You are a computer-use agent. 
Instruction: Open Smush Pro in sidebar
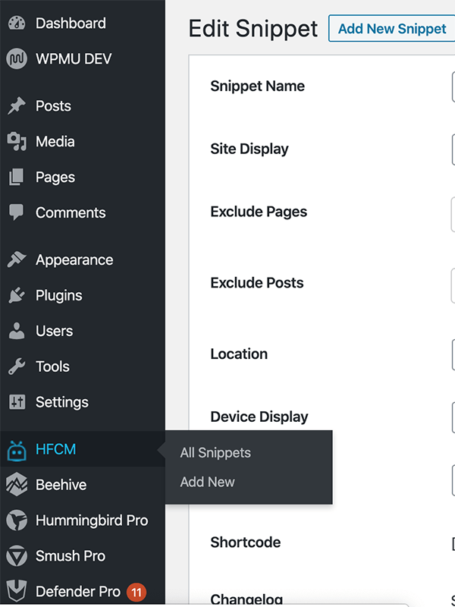[70, 556]
